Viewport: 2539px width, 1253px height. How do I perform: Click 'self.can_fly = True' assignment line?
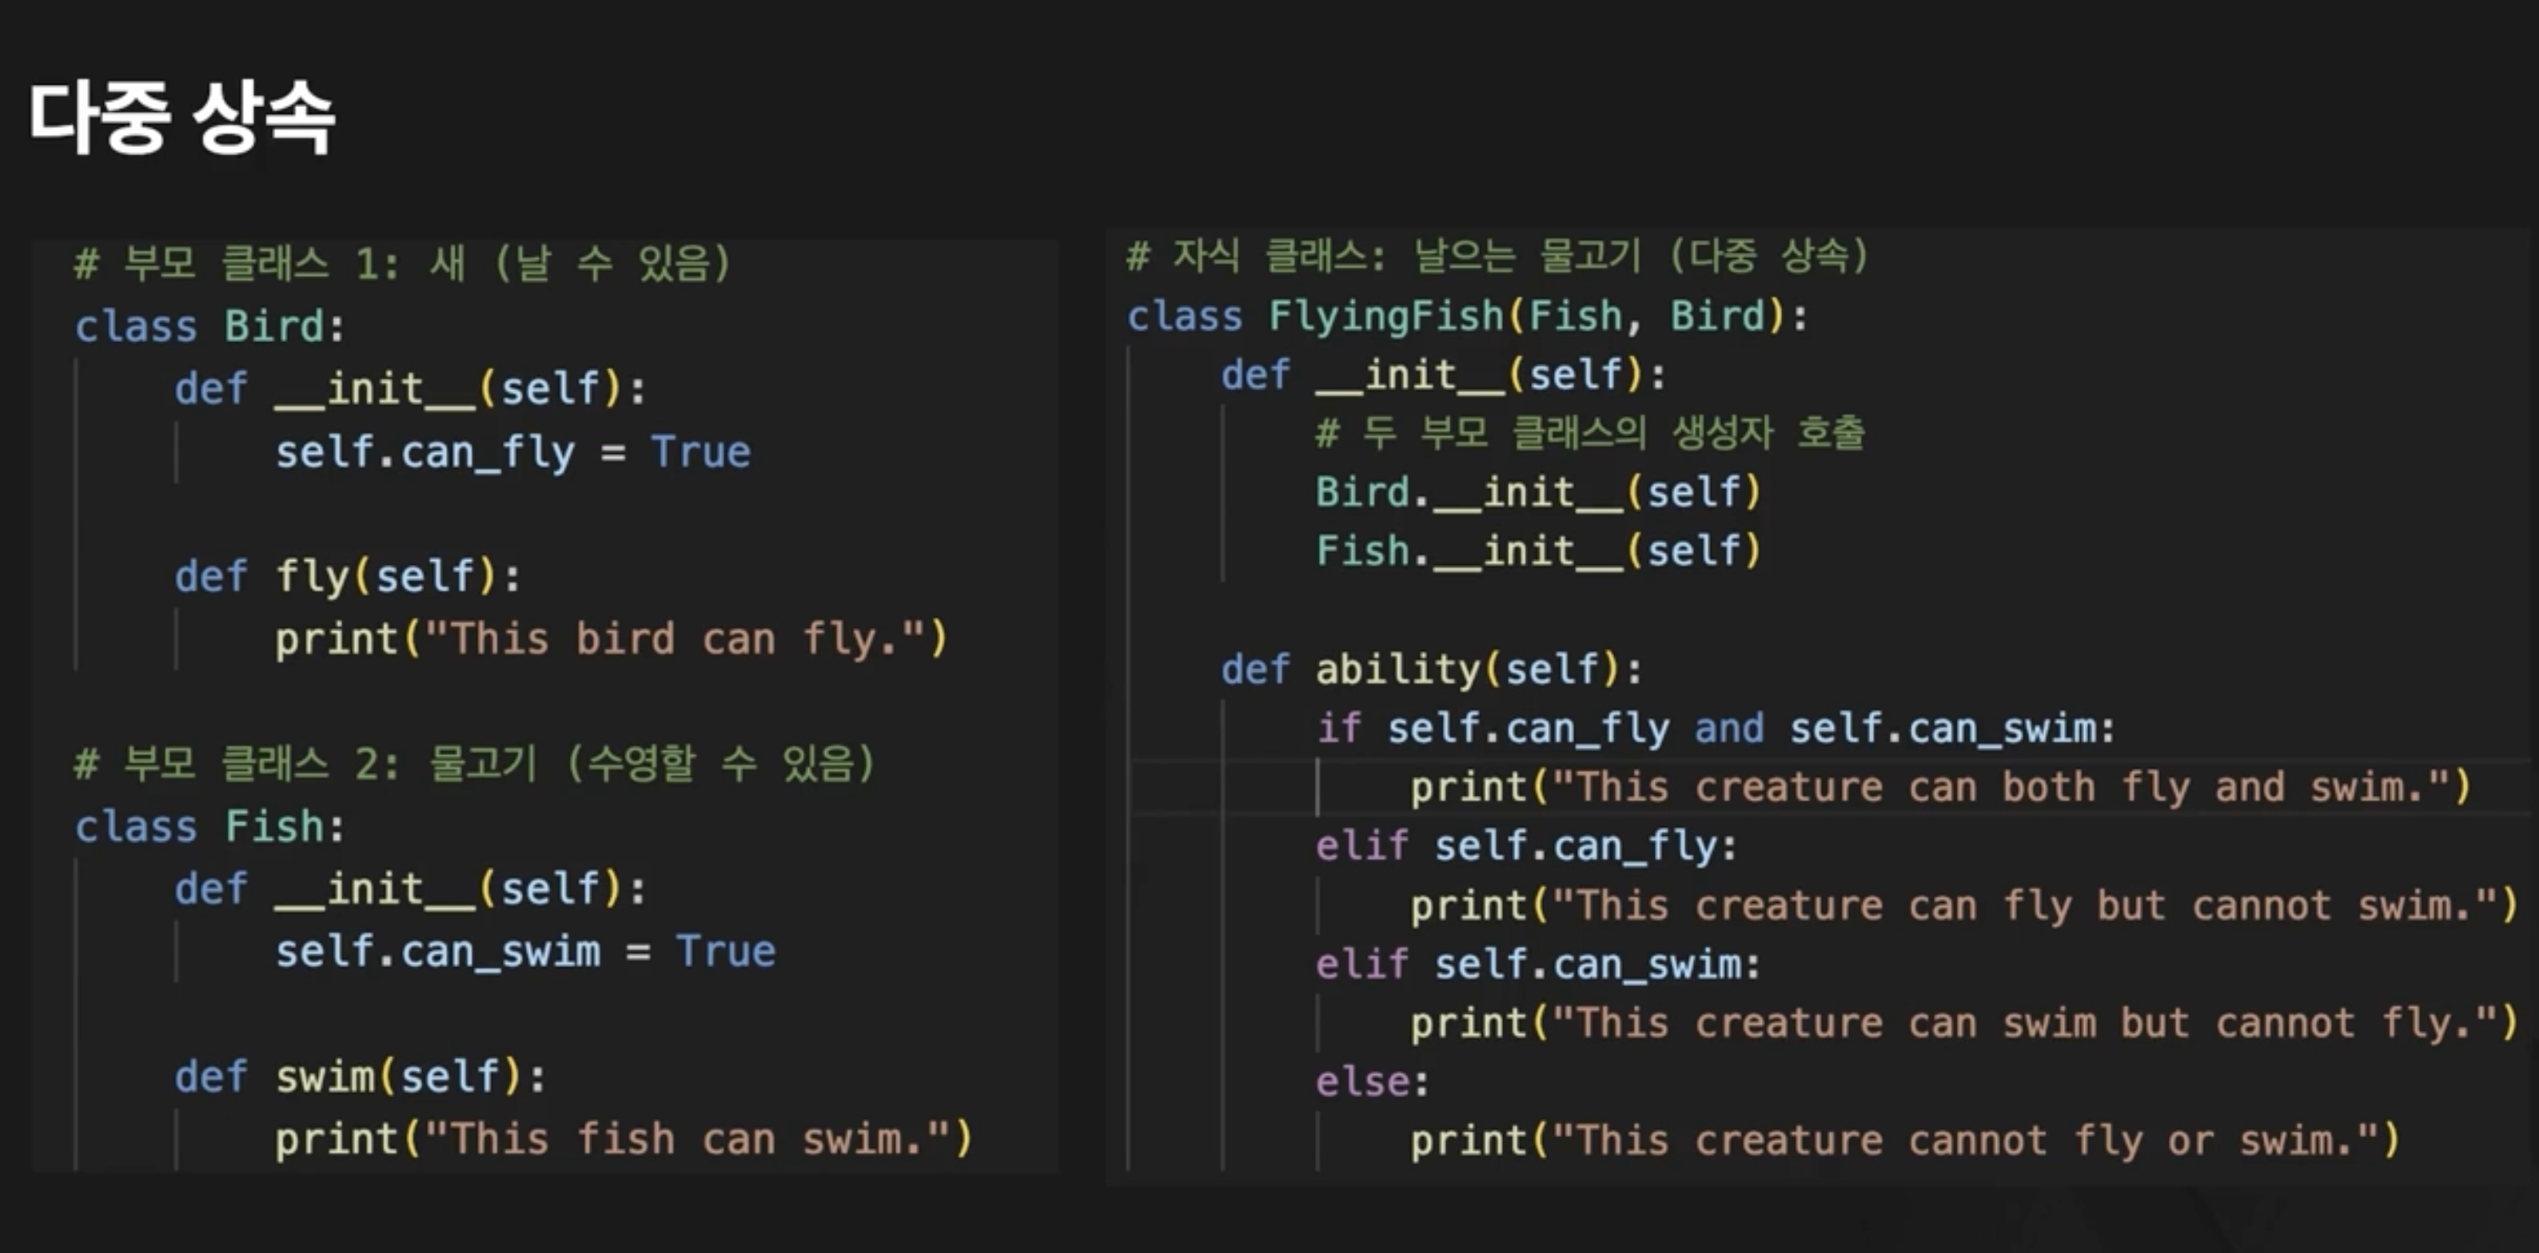[512, 452]
